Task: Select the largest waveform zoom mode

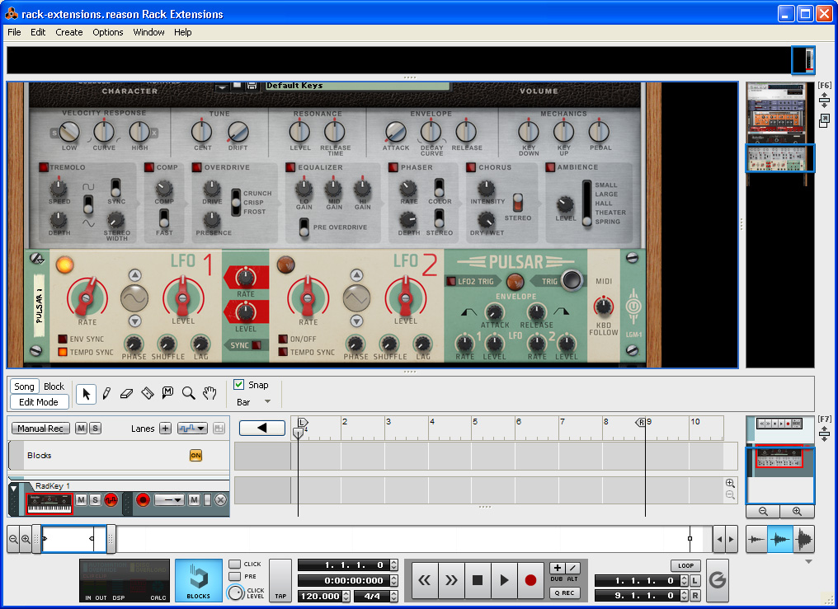Action: [803, 539]
